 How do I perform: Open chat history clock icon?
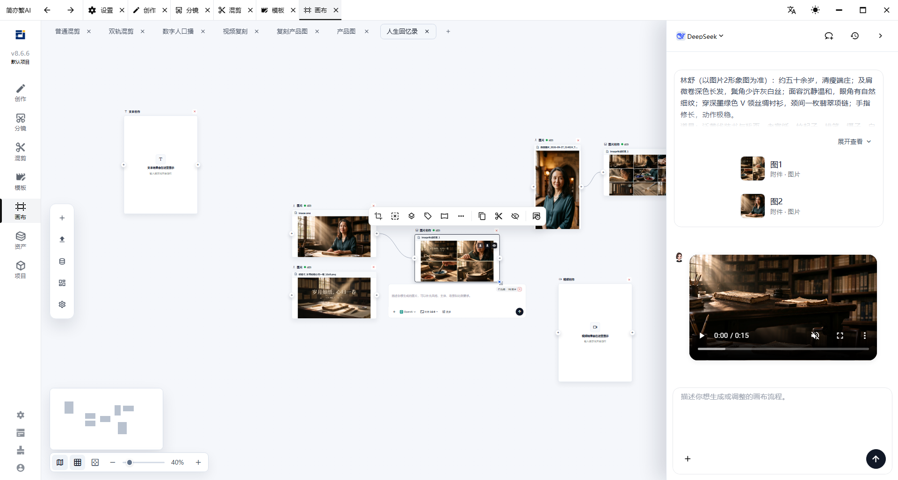855,36
